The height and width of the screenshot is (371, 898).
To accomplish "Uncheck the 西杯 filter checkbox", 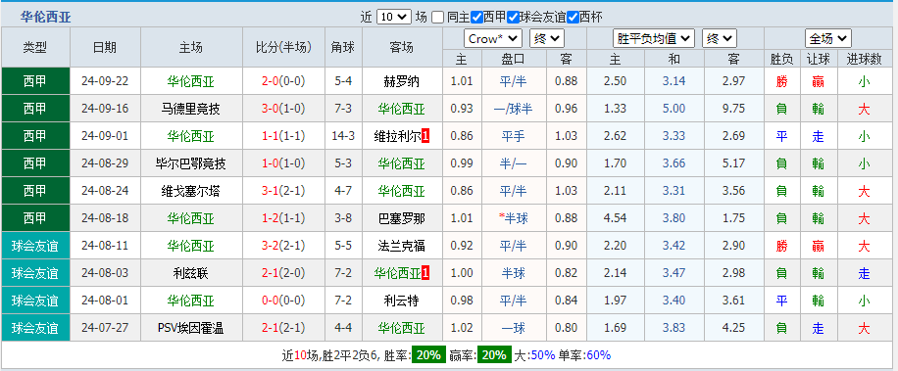I will 573,18.
